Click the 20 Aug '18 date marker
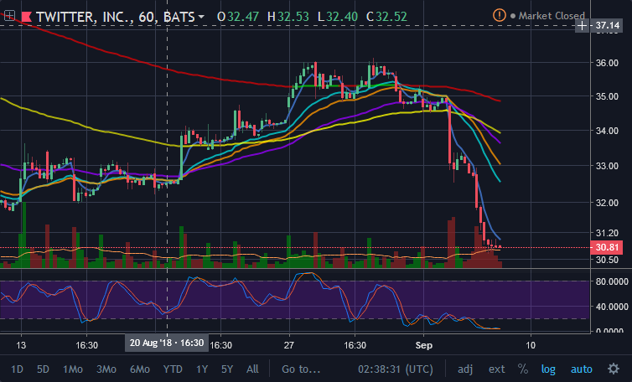This screenshot has width=632, height=382. click(x=167, y=343)
